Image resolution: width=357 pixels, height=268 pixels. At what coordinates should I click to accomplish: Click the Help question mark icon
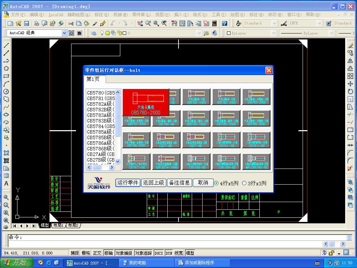[225, 23]
